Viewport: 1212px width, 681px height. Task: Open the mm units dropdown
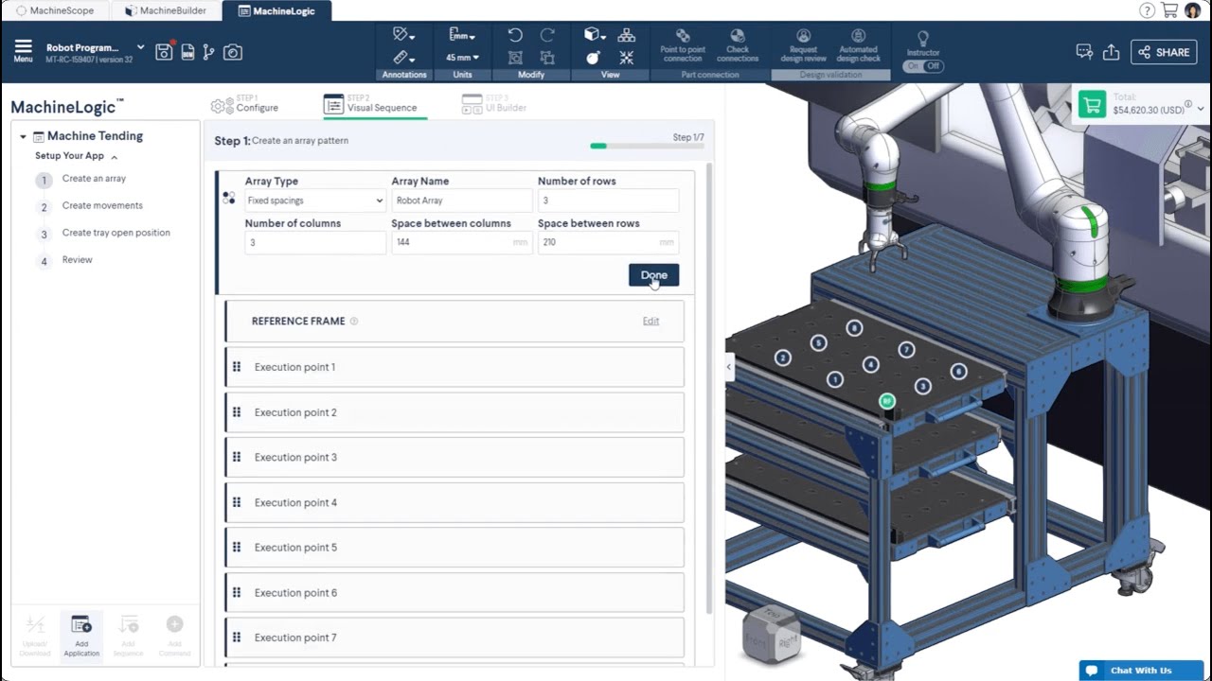[462, 35]
